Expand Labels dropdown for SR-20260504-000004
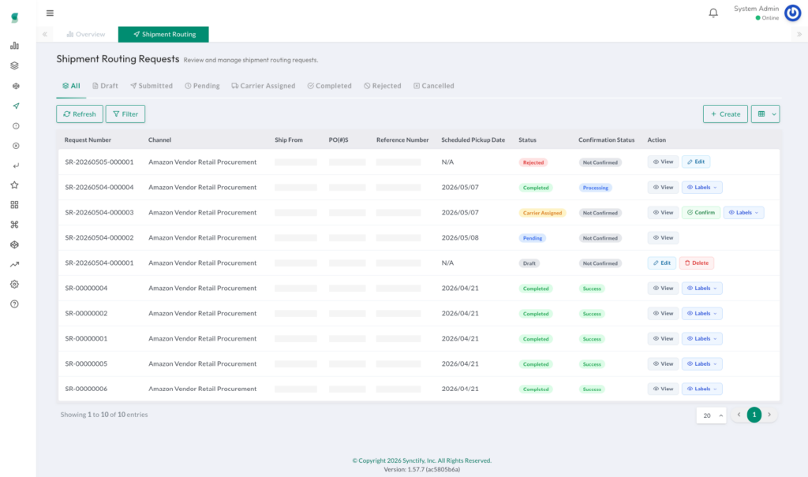808x477 pixels. [701, 187]
